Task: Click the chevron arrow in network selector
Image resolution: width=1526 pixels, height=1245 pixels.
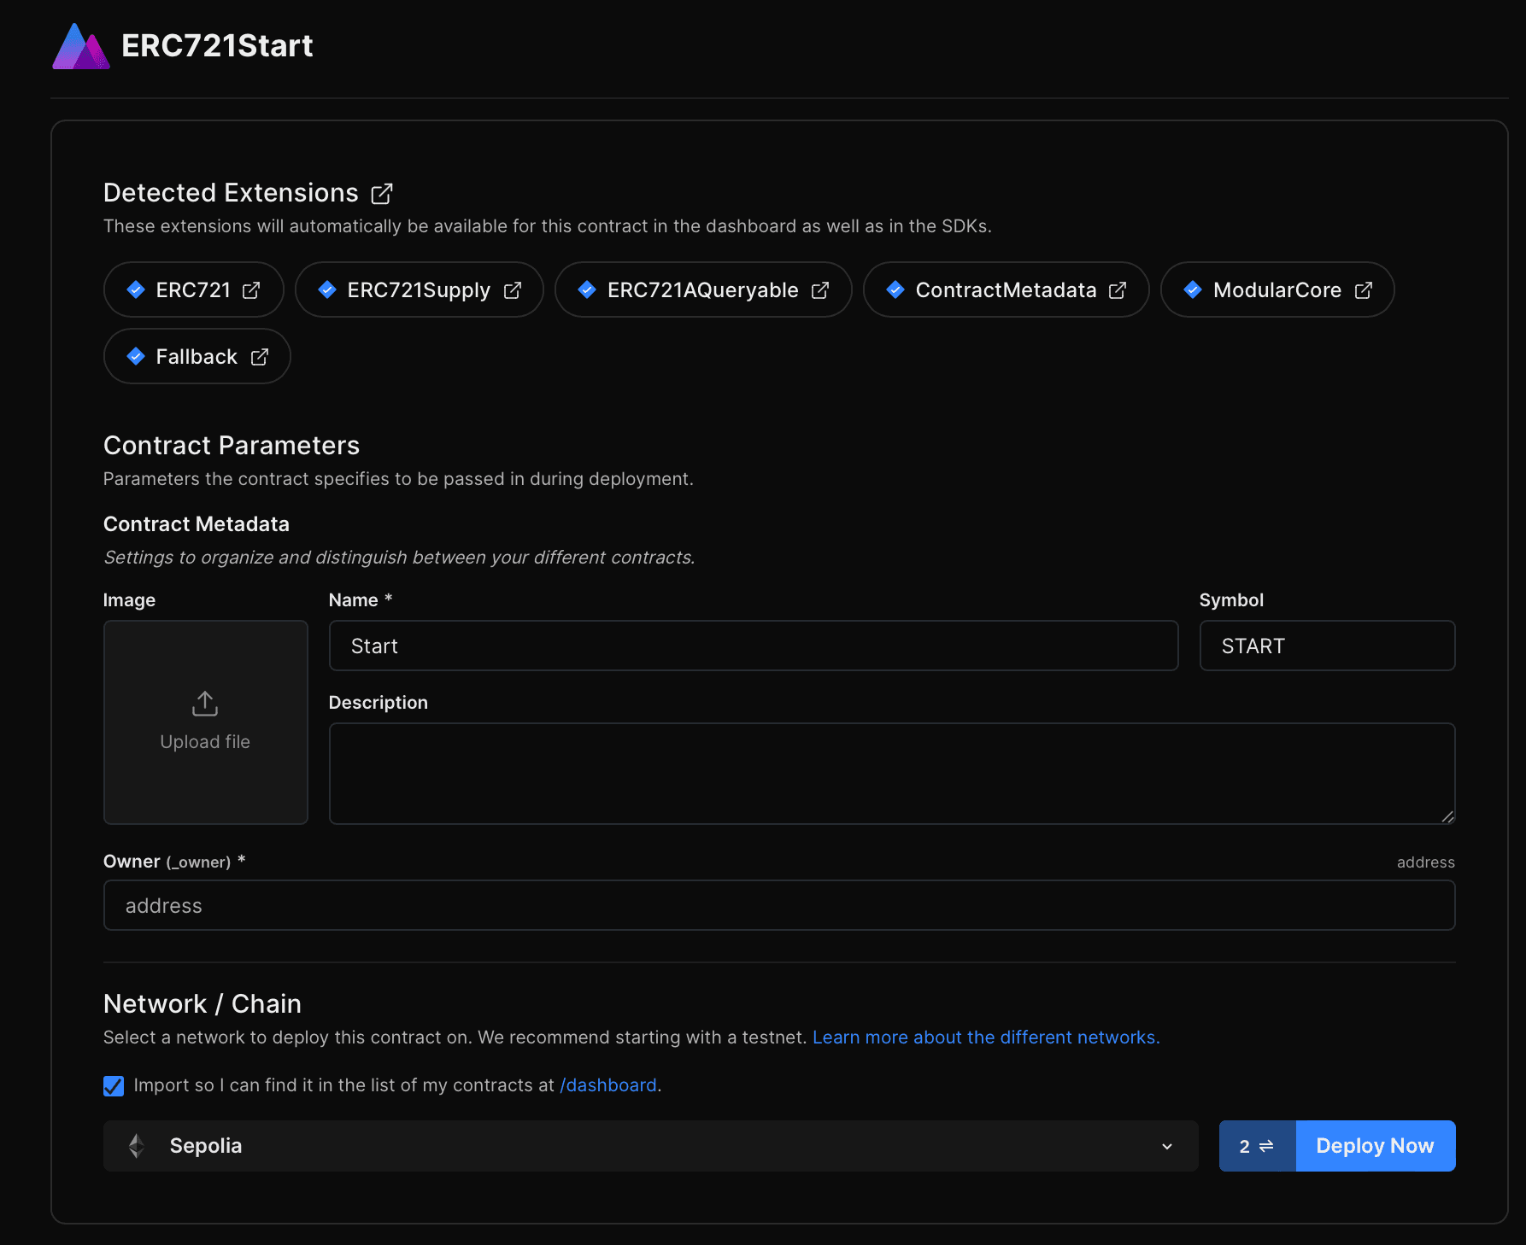Action: point(1167,1146)
